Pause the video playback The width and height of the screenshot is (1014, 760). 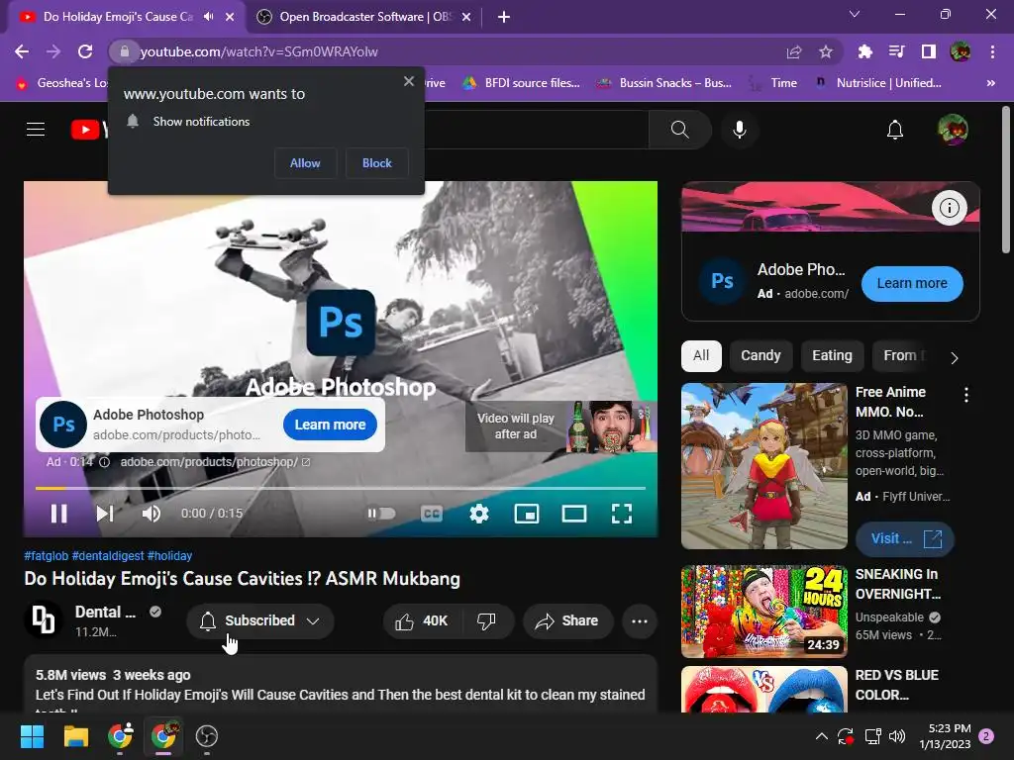tap(58, 514)
